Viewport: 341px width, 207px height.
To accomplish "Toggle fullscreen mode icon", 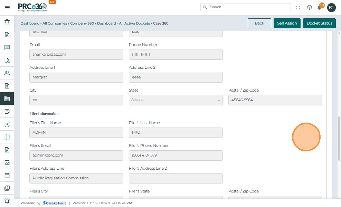I will coord(298,7).
